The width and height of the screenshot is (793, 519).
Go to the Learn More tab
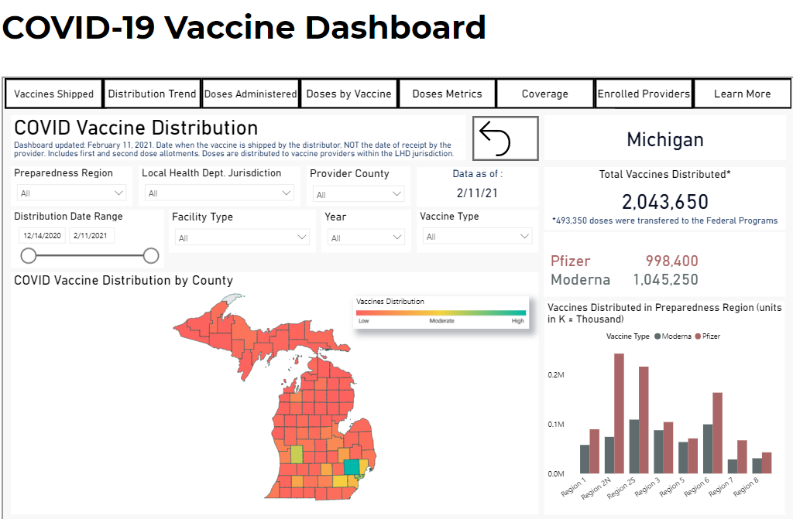[741, 93]
